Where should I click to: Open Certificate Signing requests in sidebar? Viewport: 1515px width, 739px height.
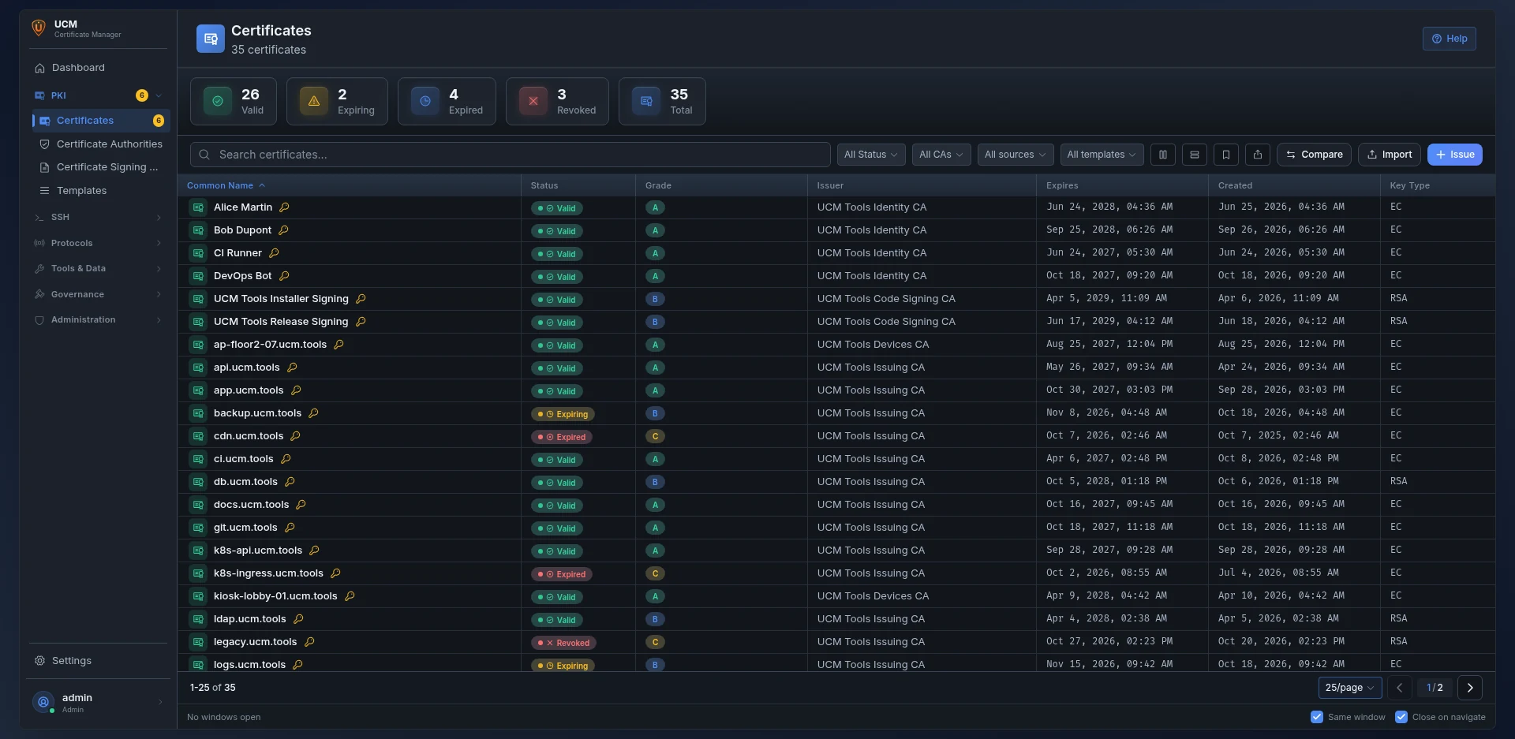[101, 167]
